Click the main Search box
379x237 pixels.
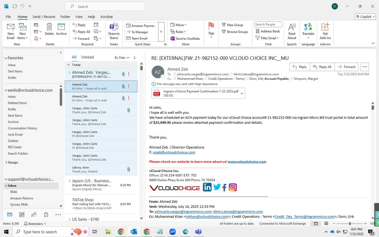[x=105, y=7]
